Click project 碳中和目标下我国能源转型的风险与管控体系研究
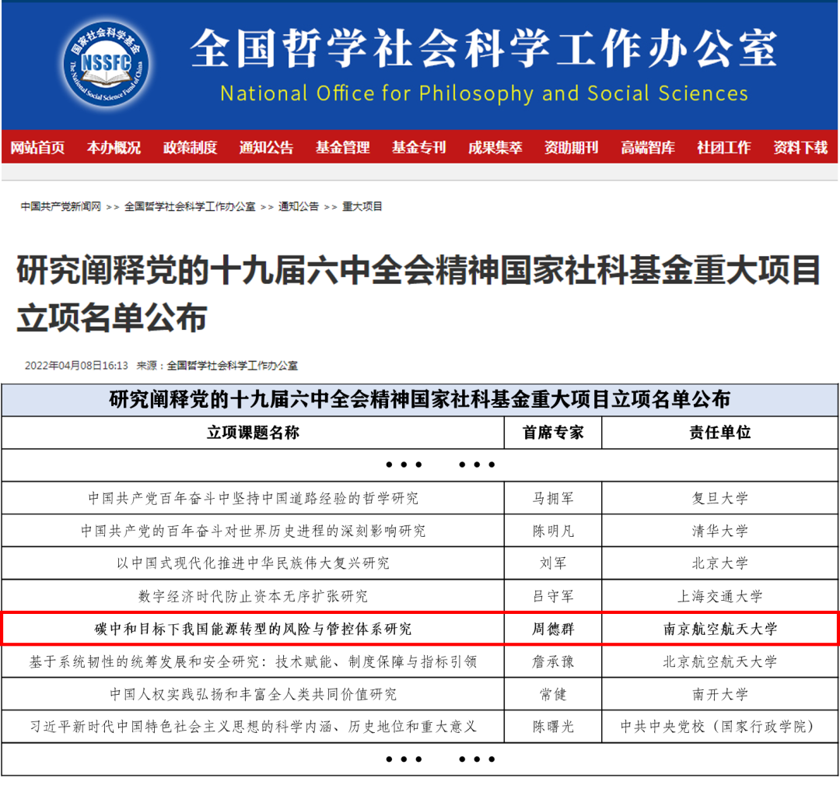 [x=253, y=629]
